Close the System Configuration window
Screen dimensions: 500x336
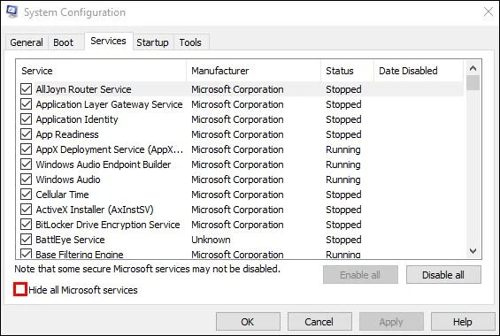[x=488, y=12]
